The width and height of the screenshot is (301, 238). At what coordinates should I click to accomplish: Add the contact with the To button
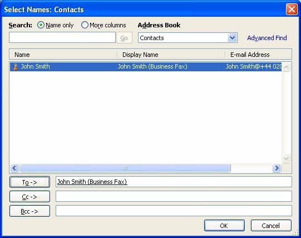tap(29, 182)
